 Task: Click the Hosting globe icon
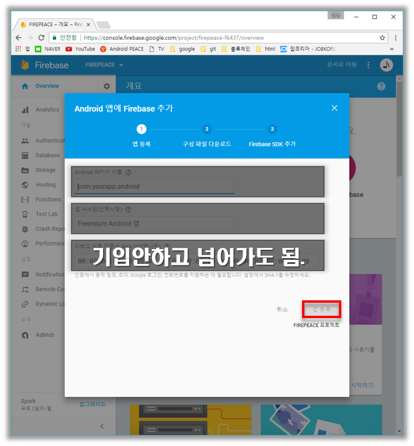25,185
